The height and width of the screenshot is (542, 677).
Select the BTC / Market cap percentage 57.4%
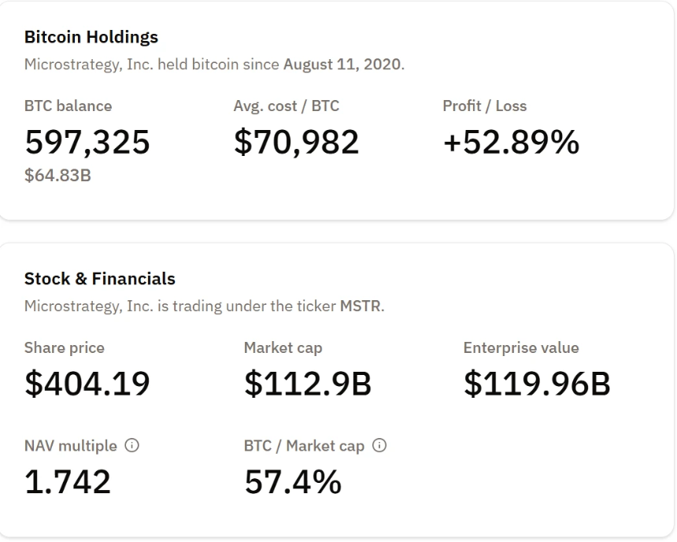coord(292,483)
